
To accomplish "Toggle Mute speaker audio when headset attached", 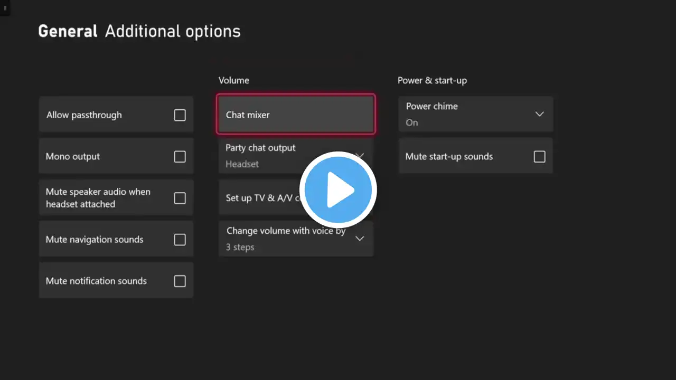I will (x=180, y=198).
